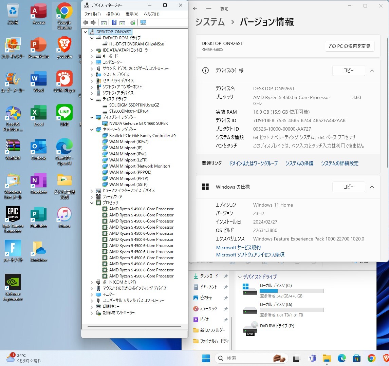Open the ヘルプ(H) menu in Device Manager

[152, 14]
